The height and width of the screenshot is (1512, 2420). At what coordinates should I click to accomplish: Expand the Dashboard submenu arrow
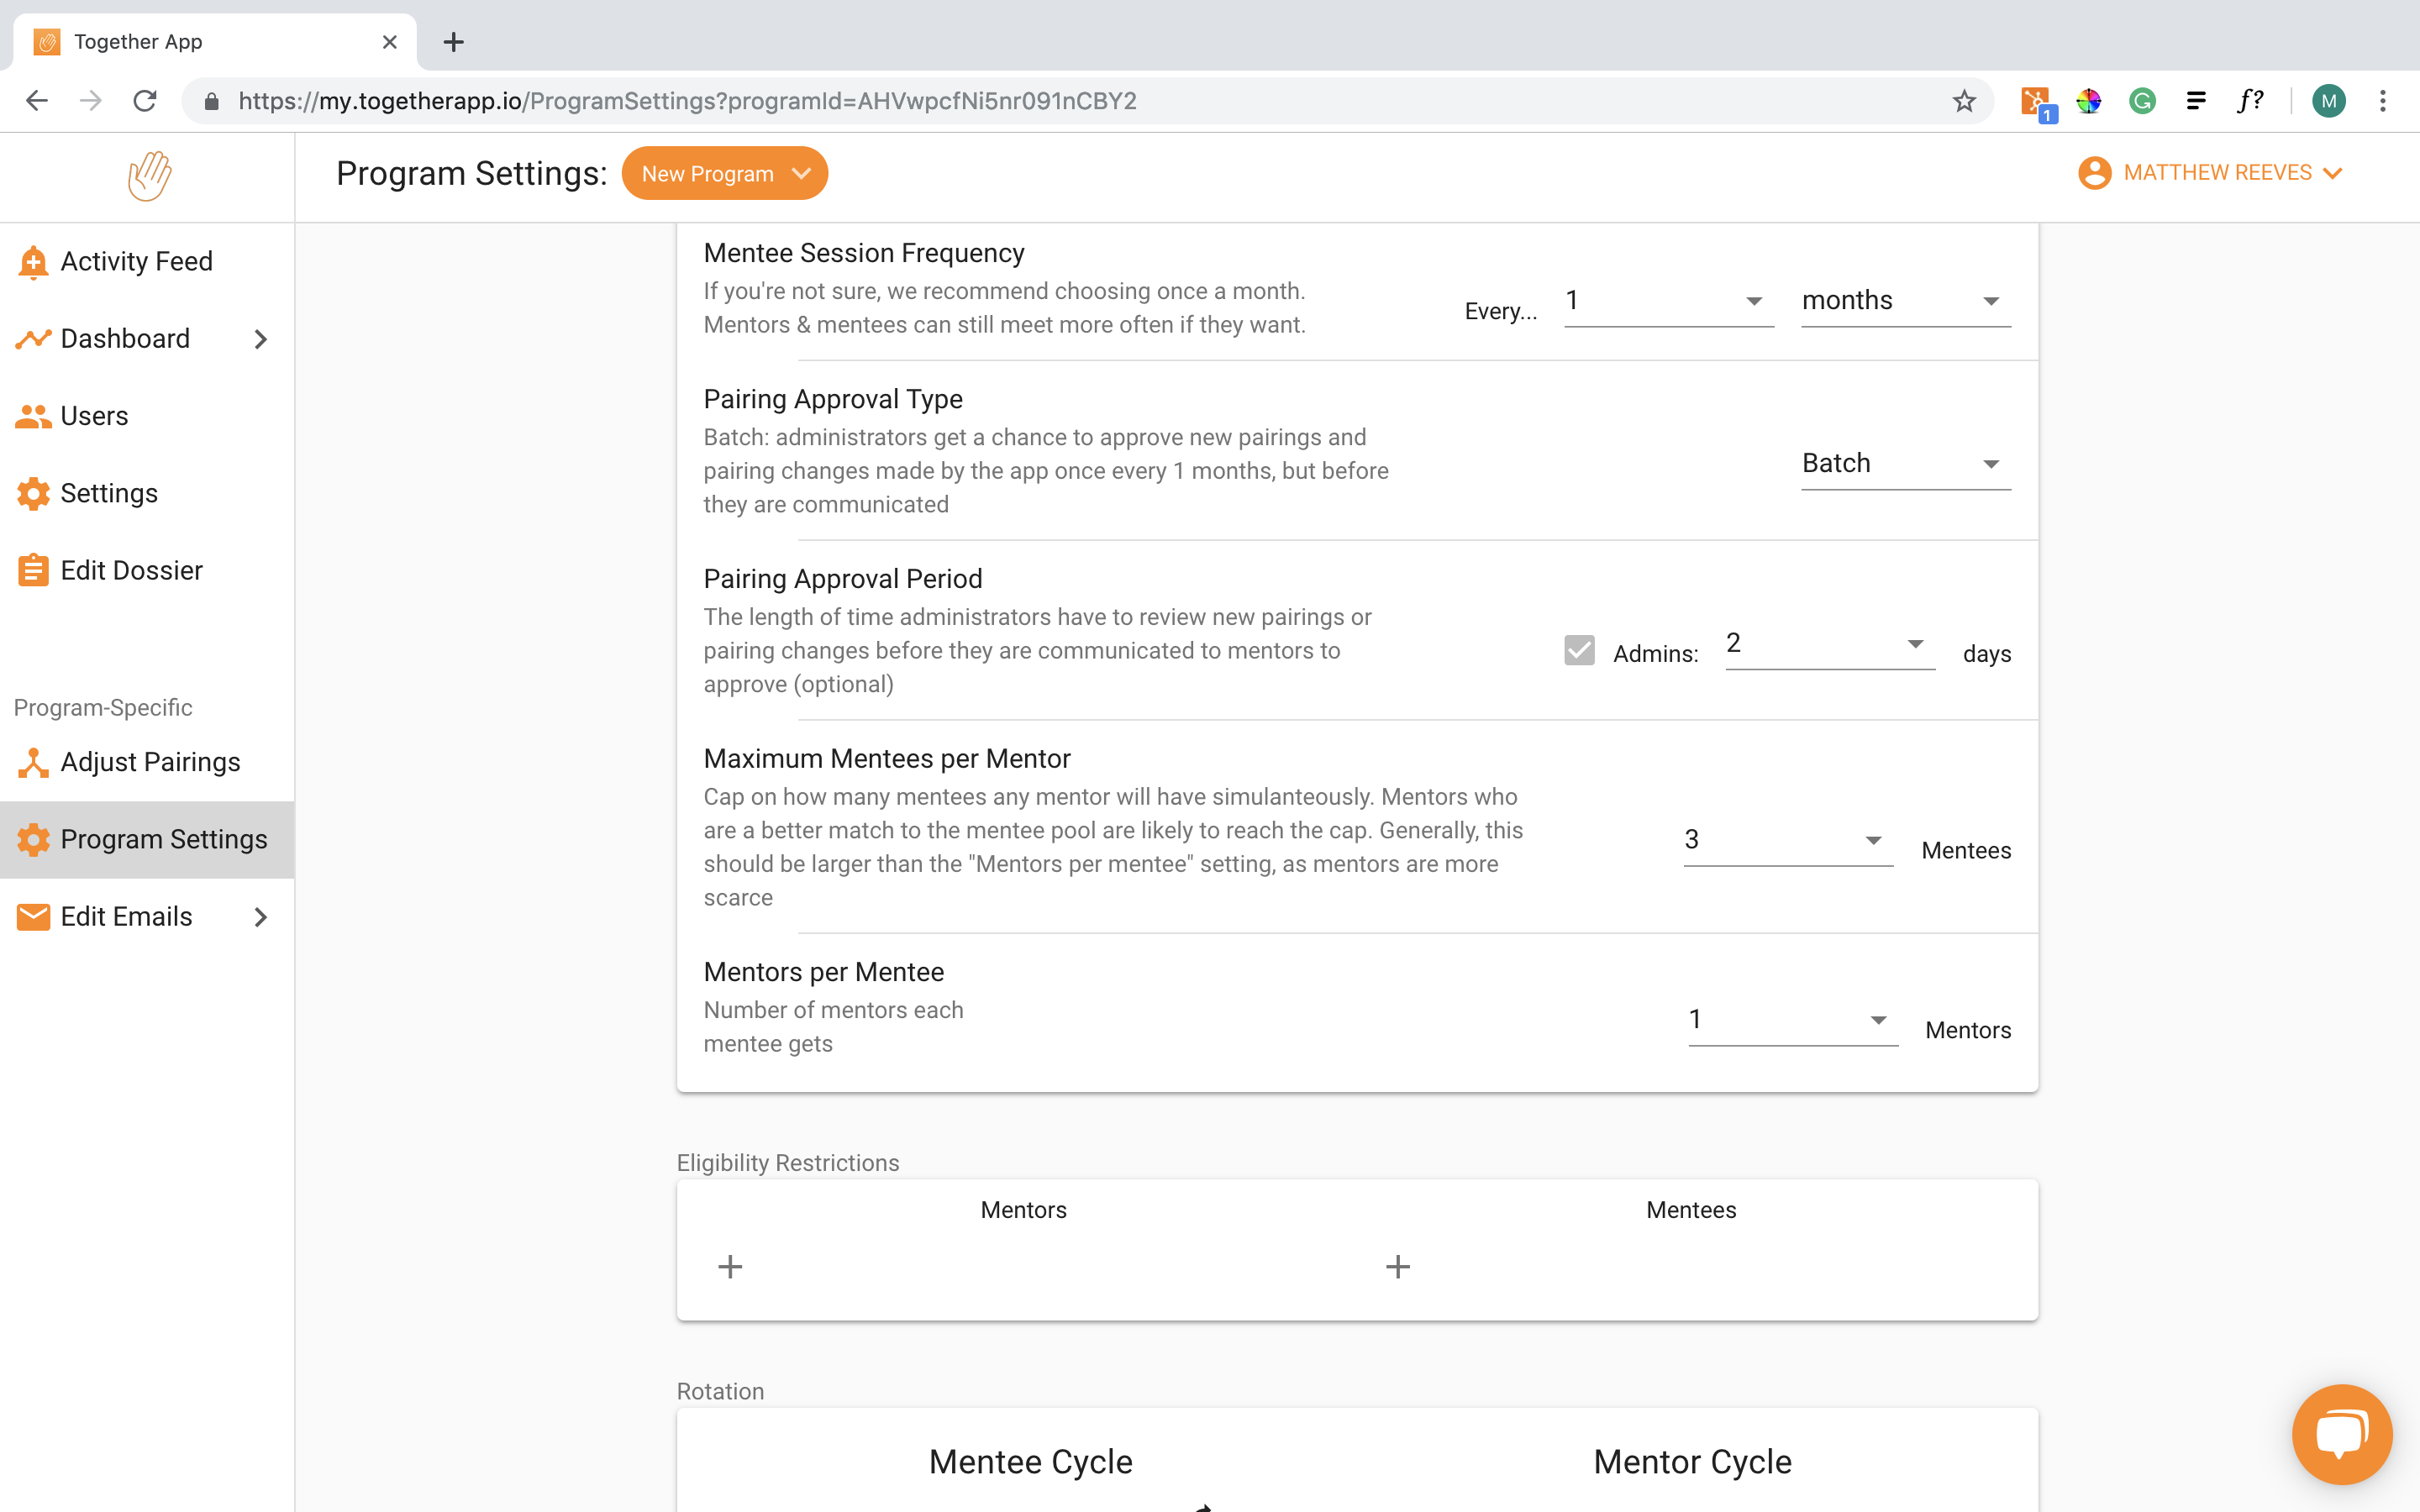pyautogui.click(x=261, y=339)
